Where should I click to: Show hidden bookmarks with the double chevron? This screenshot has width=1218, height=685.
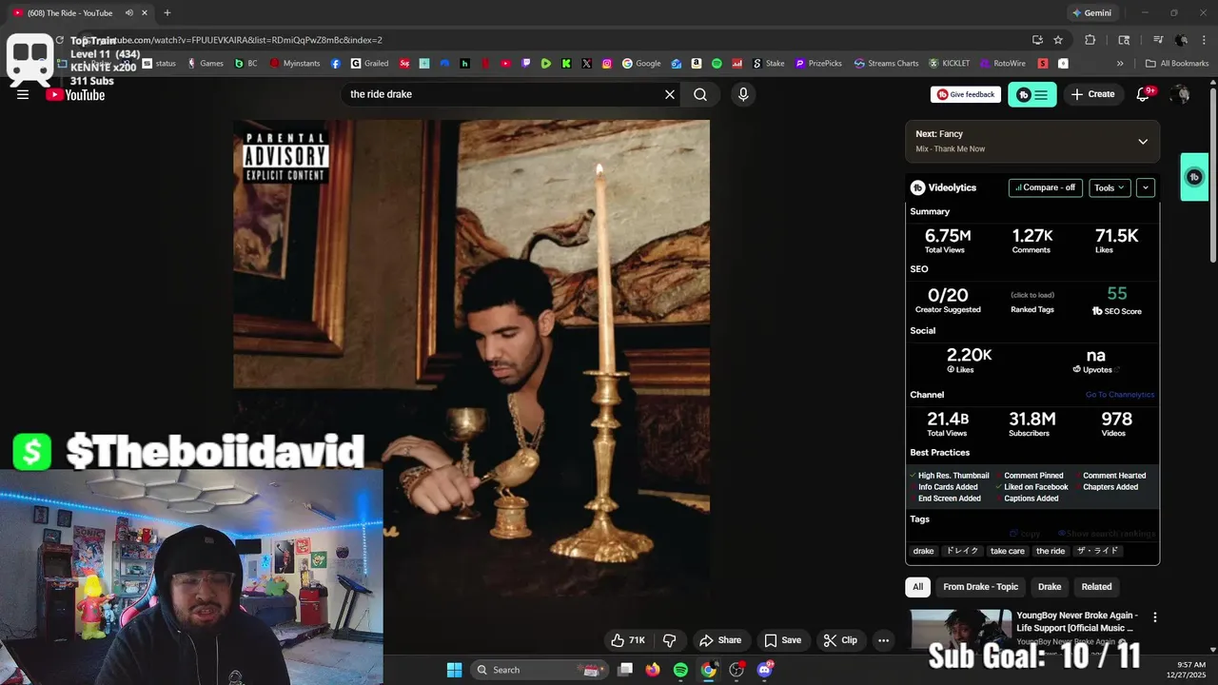1120,64
